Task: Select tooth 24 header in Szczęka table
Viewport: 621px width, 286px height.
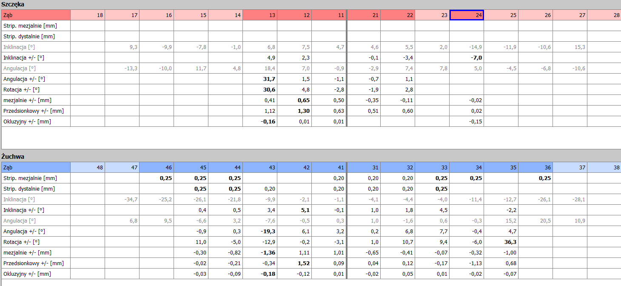Action: pos(467,15)
